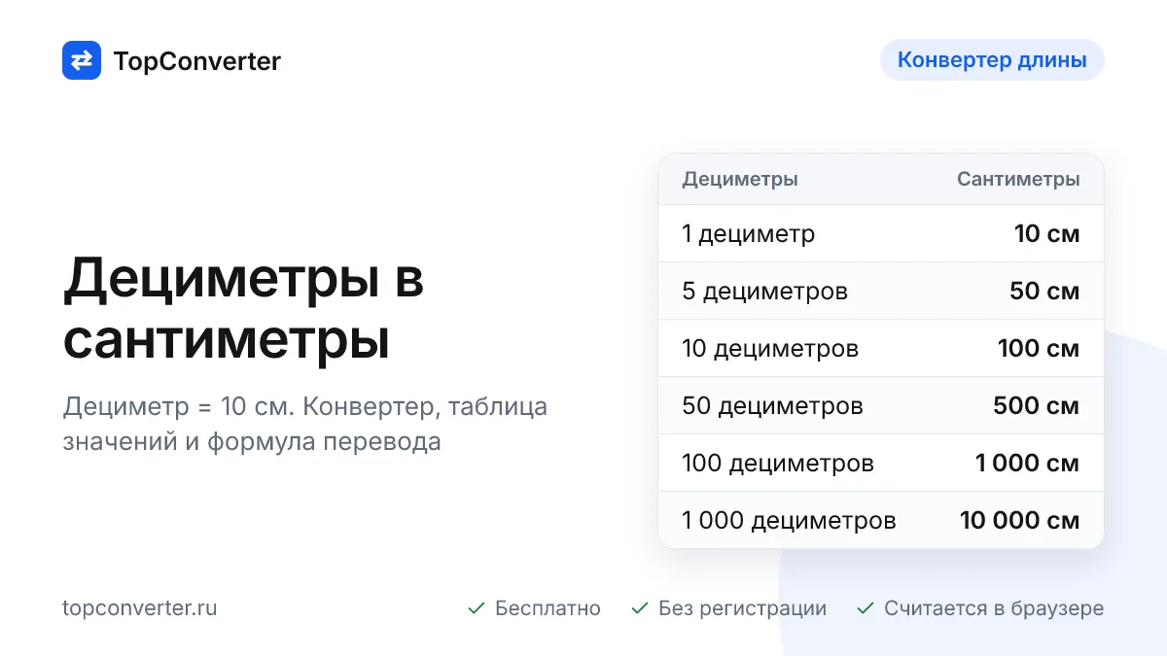Click the 10 000 см value
Image resolution: width=1167 pixels, height=656 pixels.
pyautogui.click(x=1020, y=520)
